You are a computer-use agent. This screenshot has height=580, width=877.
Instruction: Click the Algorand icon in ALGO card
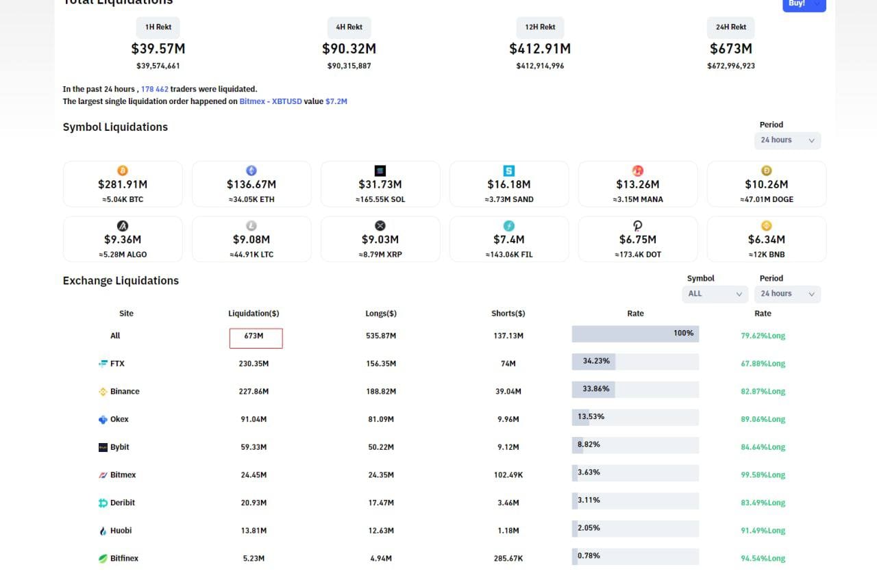(123, 226)
